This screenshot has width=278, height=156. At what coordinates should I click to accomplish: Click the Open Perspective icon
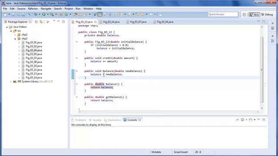(244, 15)
